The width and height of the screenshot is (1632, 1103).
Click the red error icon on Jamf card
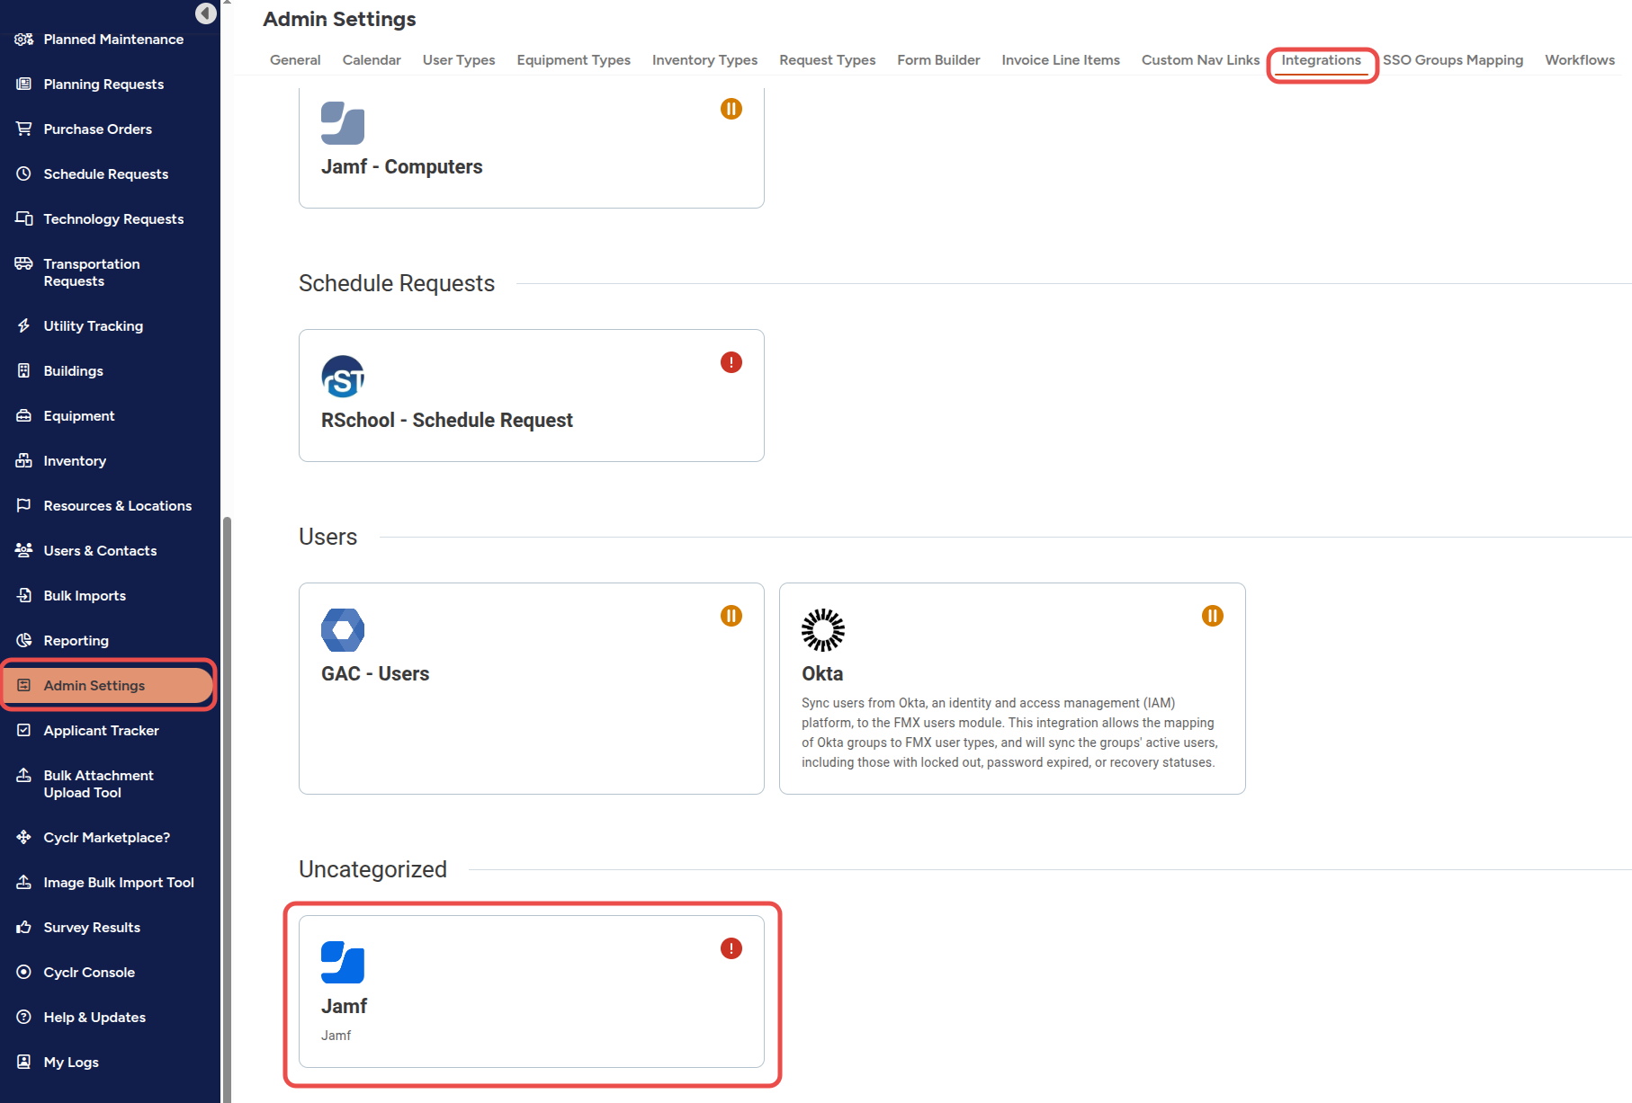pyautogui.click(x=731, y=948)
